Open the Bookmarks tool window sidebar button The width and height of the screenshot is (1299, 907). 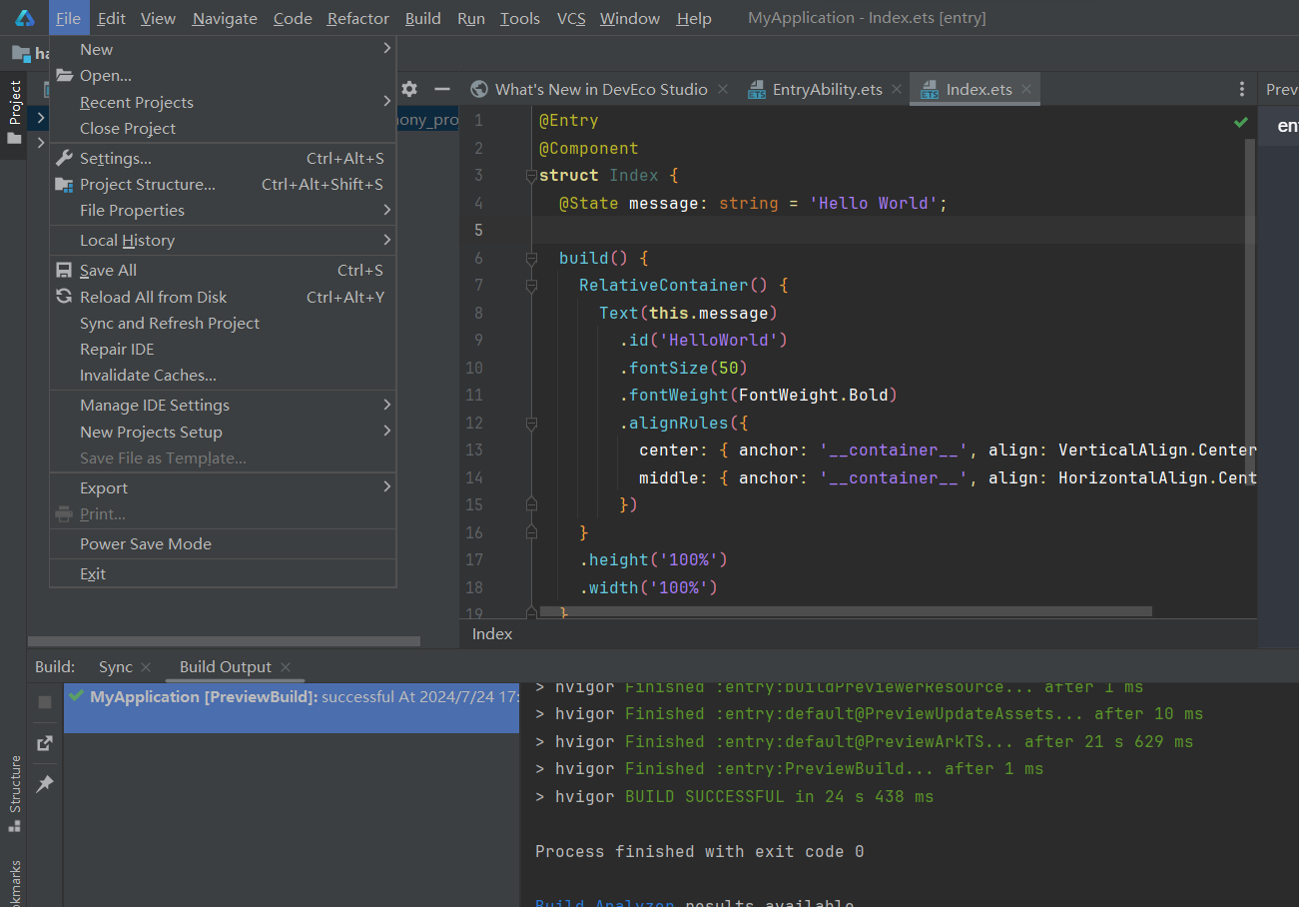[x=14, y=882]
